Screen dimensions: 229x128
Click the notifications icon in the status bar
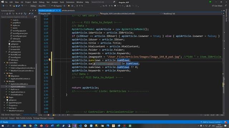(226, 122)
